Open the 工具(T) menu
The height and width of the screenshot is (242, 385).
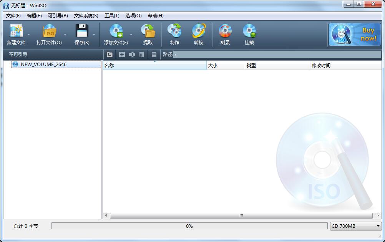point(112,16)
